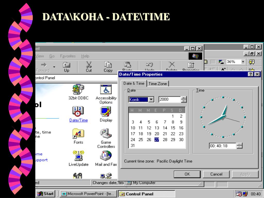Open the Favorites menu
Viewport: 264px width, 198px height.
[x=68, y=56]
